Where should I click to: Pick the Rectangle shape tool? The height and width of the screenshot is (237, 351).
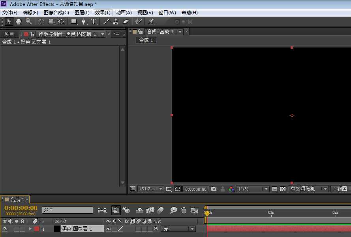point(73,21)
